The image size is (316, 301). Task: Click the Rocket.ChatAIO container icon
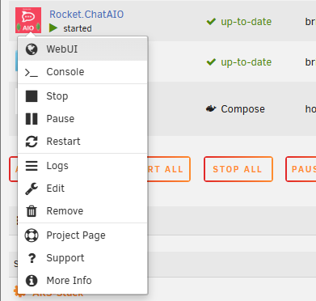[28, 20]
